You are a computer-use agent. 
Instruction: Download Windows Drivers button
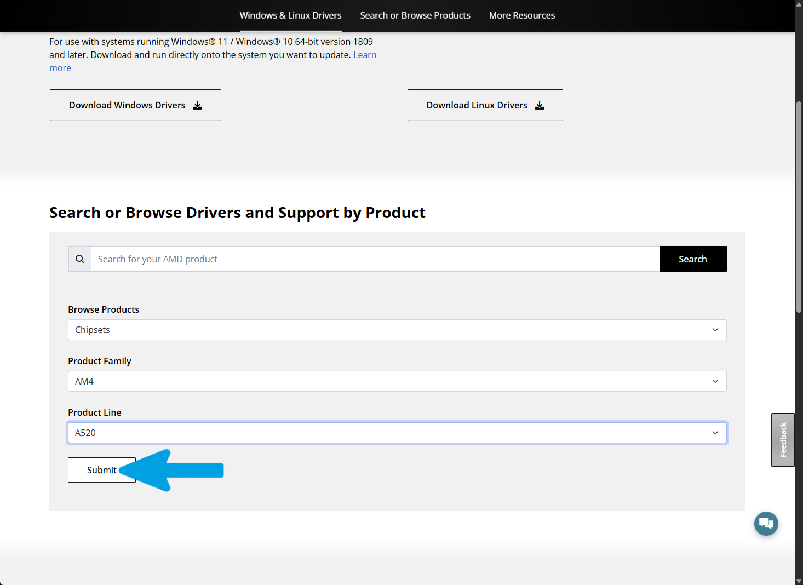(135, 105)
